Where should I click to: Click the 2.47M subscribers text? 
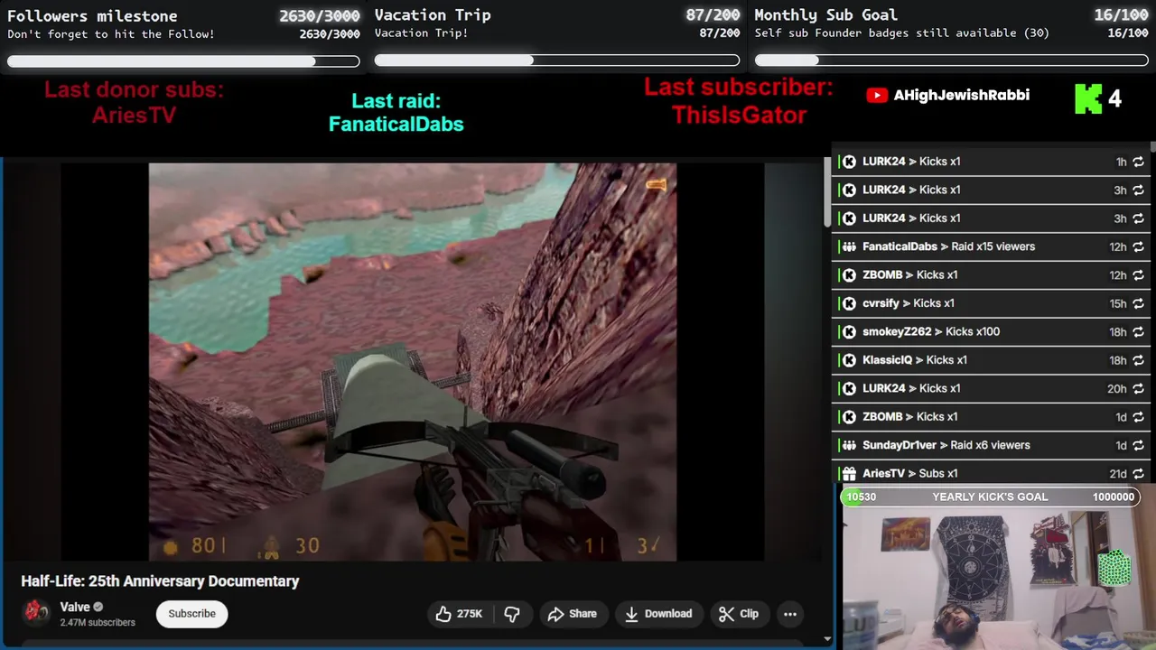tap(98, 623)
